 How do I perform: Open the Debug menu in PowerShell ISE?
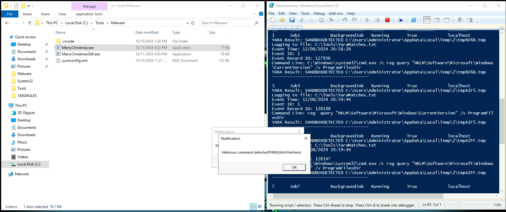pos(319,13)
